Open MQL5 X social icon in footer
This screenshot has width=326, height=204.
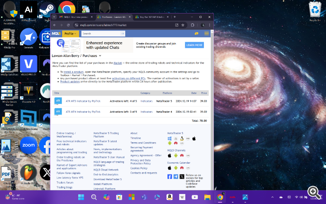tap(182, 177)
